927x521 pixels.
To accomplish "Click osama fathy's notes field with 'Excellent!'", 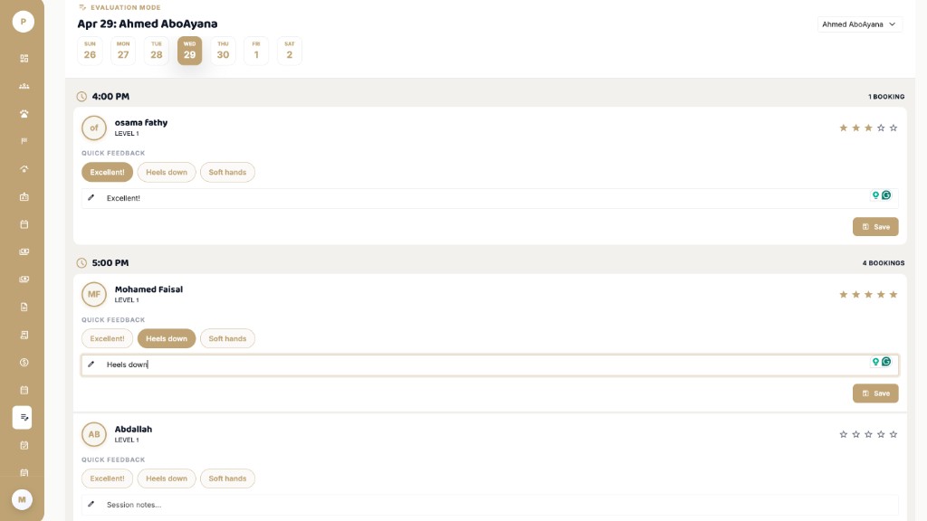I will [490, 198].
